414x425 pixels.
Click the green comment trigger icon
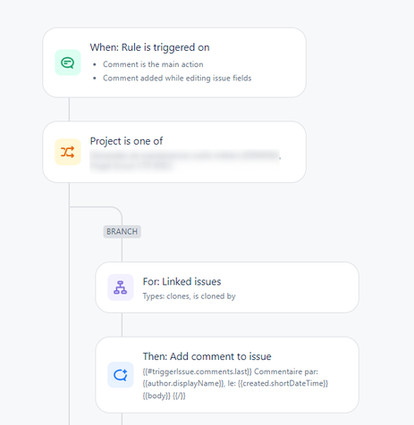click(68, 62)
